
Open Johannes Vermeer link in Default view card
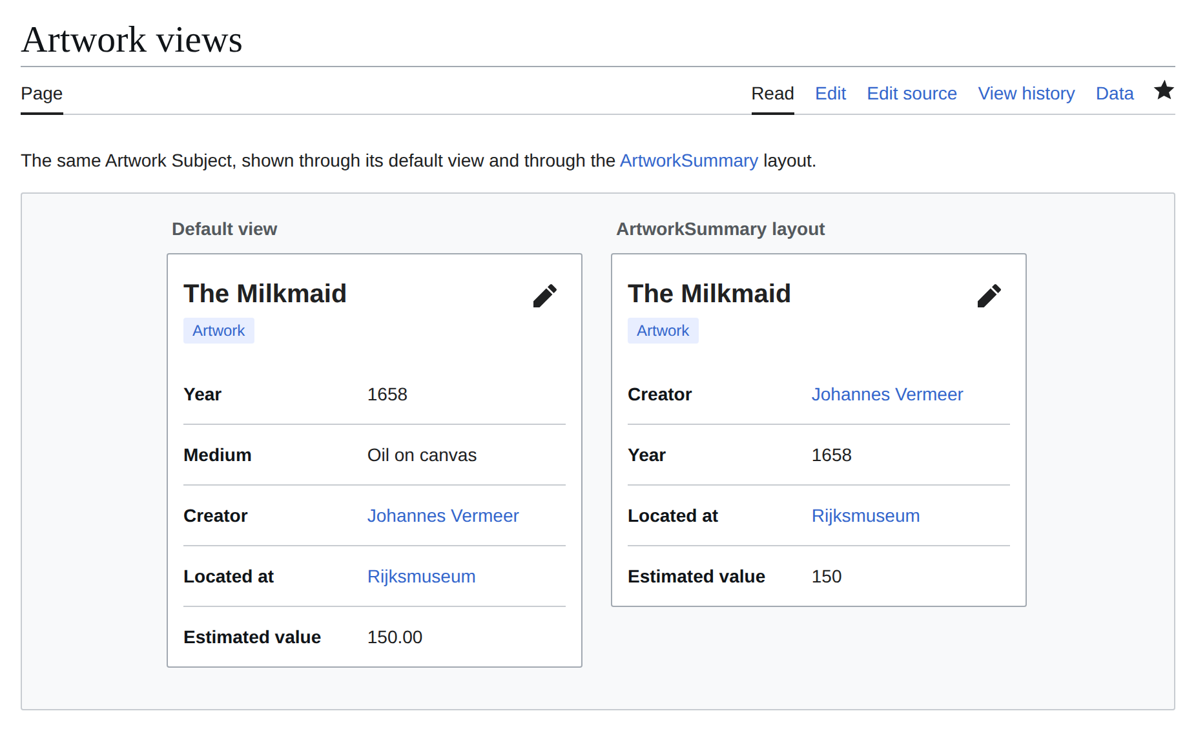pos(443,516)
